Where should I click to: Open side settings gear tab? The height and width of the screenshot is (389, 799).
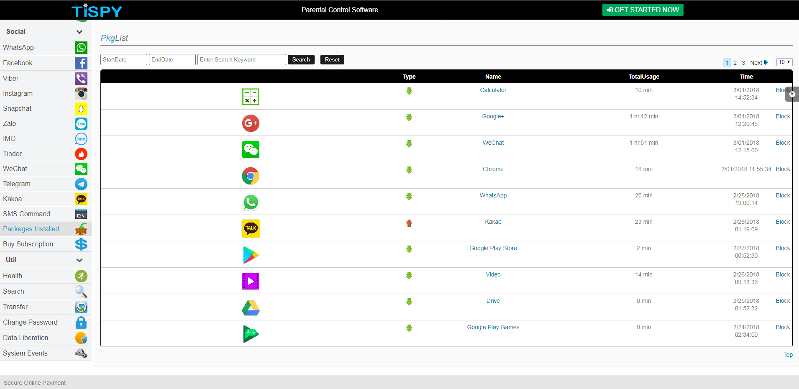pos(792,94)
